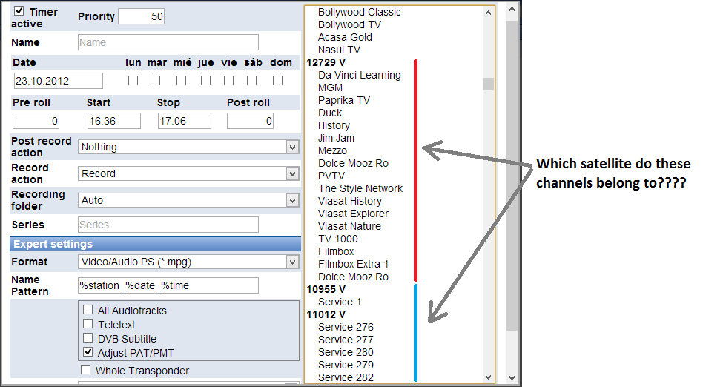Check the DVB Subtitle option
703x387 pixels.
88,338
